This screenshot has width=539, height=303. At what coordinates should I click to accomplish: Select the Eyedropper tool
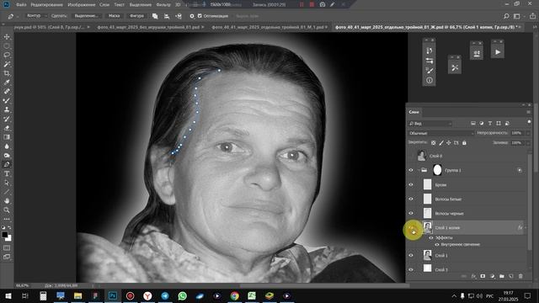(7, 82)
